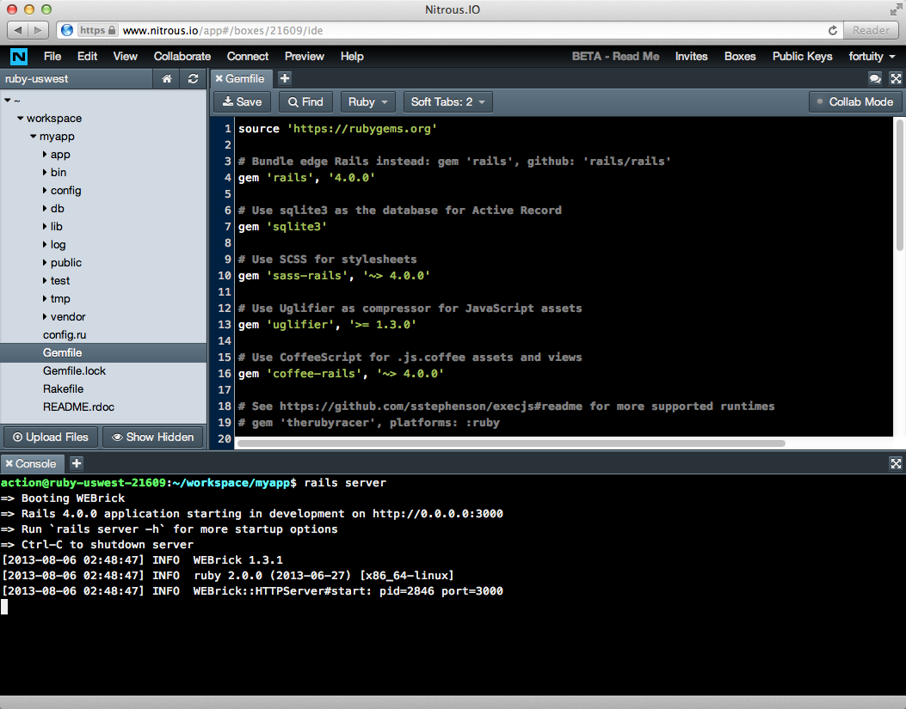
Task: Click the Nitrous.IO logo
Action: point(17,56)
